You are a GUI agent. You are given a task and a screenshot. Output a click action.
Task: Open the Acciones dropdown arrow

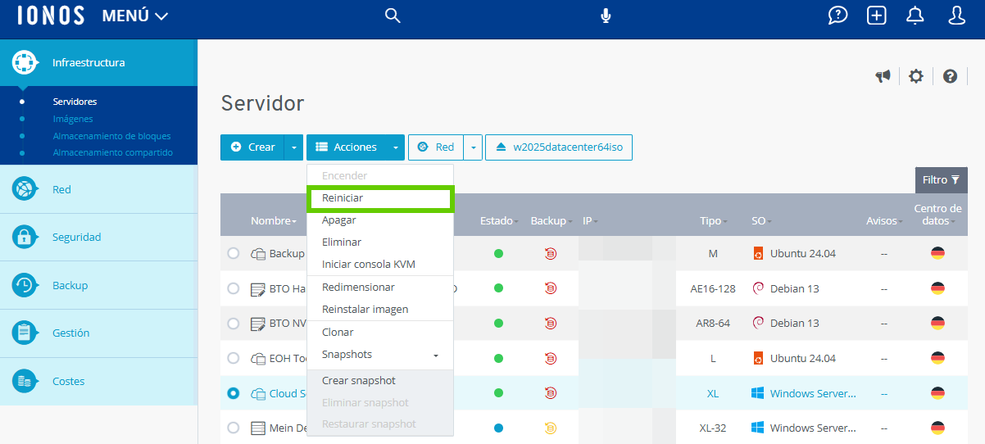[x=396, y=147]
